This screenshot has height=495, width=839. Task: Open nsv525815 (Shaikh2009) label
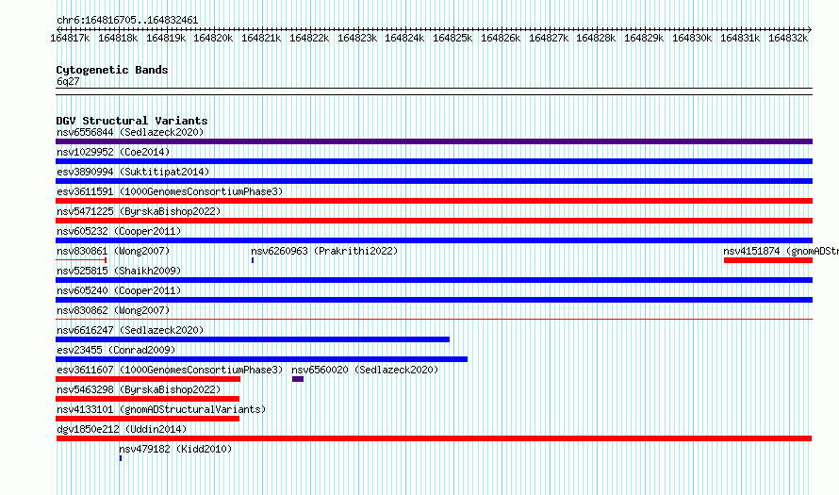pos(119,271)
